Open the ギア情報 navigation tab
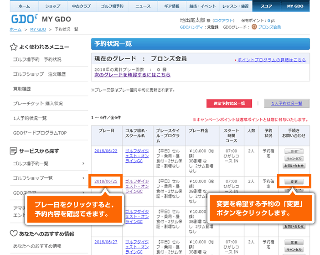 (172, 6)
